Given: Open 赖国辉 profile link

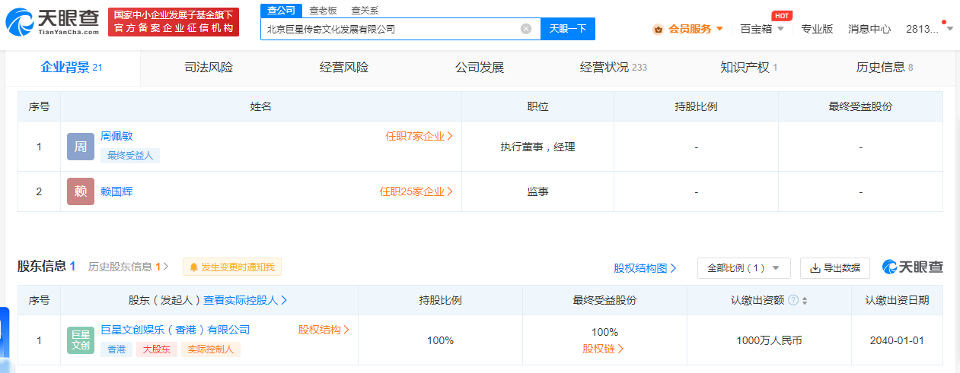Looking at the screenshot, I should click(x=116, y=191).
